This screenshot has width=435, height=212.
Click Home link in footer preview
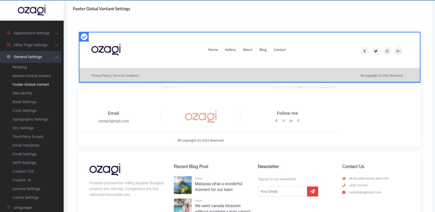click(x=213, y=50)
